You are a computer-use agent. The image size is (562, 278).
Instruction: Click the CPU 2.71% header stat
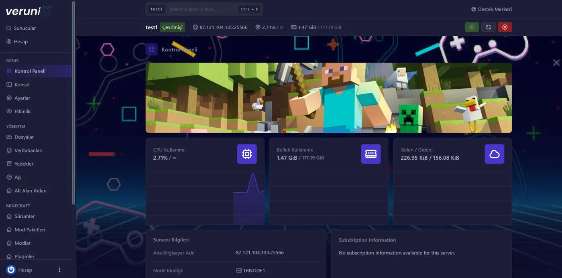click(x=269, y=27)
